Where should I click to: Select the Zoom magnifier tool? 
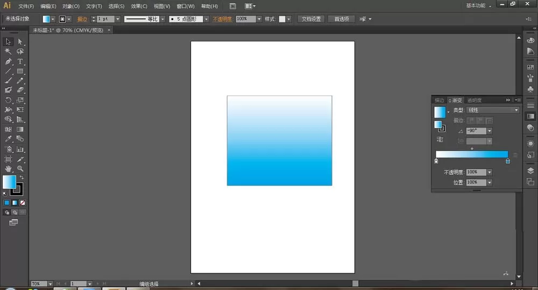coord(20,168)
